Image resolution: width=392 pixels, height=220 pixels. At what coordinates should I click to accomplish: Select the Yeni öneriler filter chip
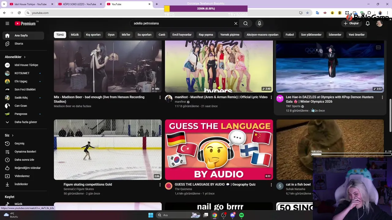356,35
